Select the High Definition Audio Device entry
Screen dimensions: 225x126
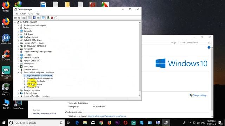39,76
